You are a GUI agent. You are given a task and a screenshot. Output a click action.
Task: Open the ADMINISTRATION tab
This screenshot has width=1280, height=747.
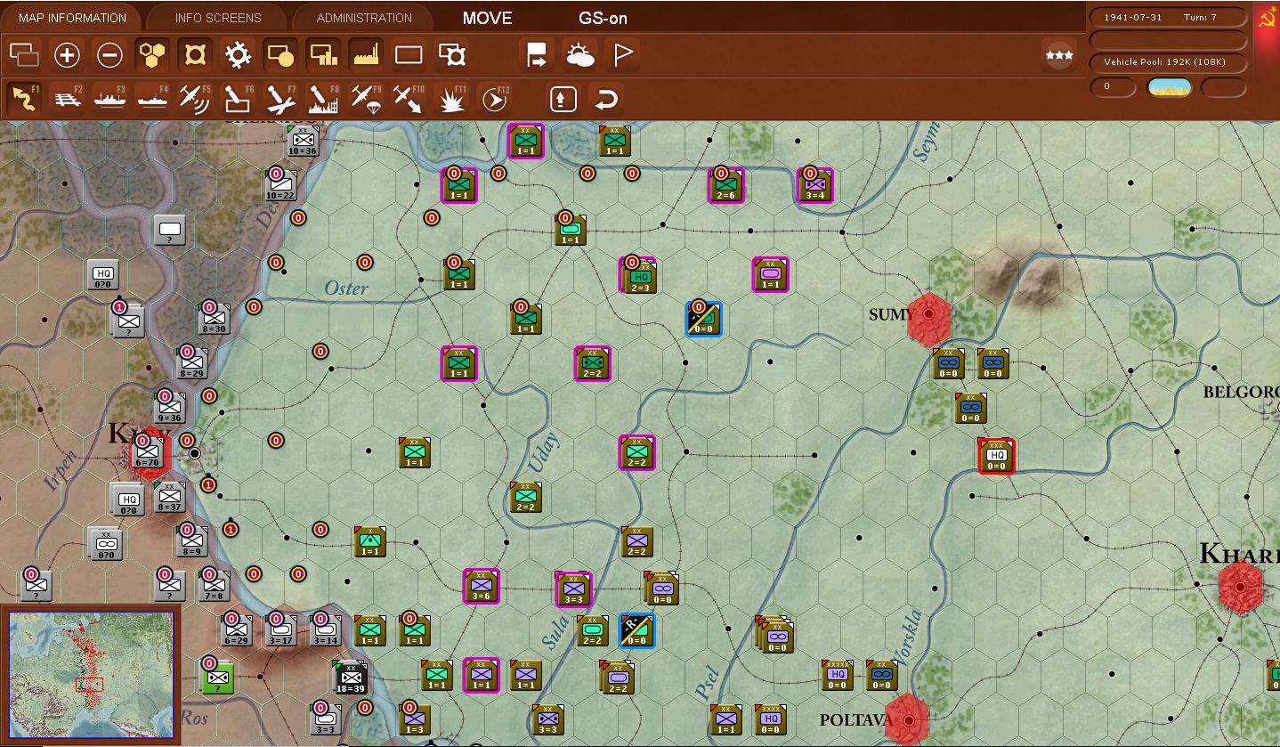click(x=364, y=18)
